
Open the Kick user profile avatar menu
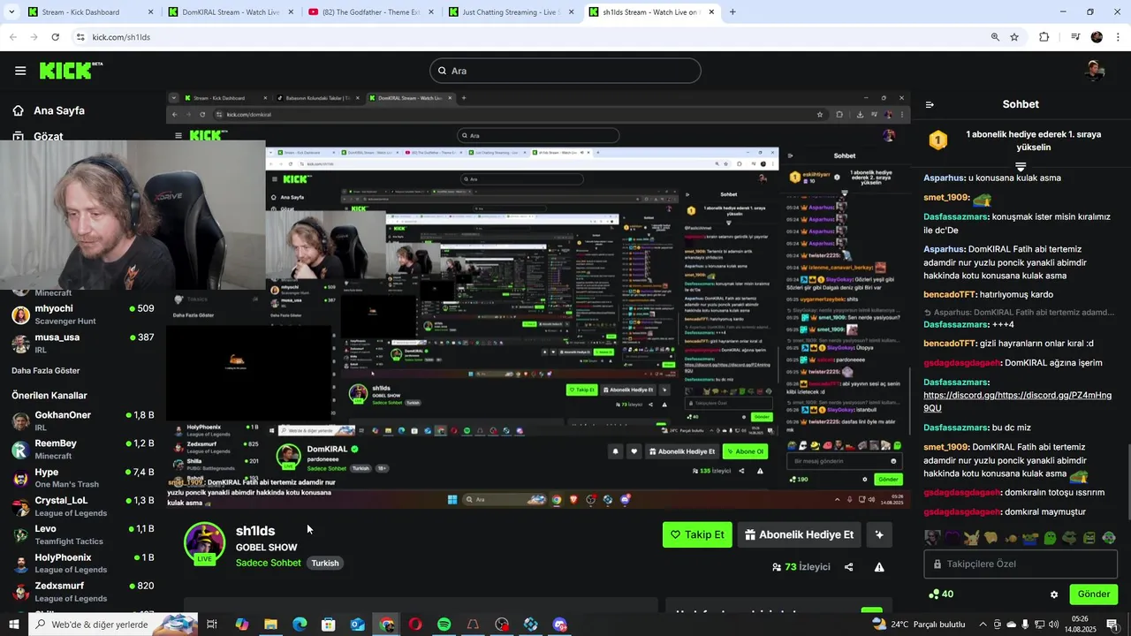1096,71
